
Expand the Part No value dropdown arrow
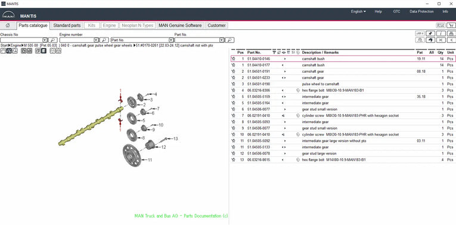pyautogui.click(x=222, y=40)
